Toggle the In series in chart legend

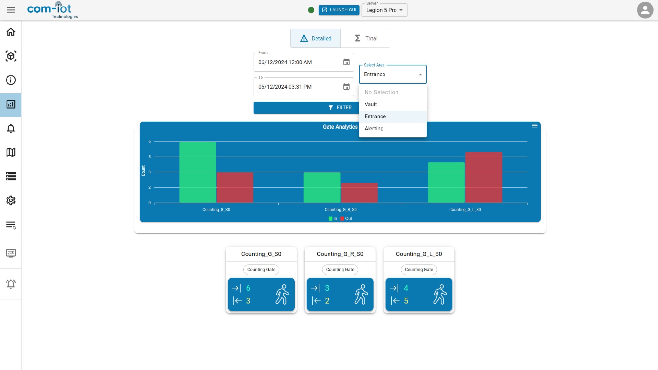pyautogui.click(x=333, y=219)
